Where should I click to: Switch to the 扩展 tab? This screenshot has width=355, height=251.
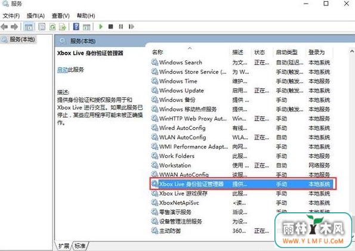[x=64, y=246]
